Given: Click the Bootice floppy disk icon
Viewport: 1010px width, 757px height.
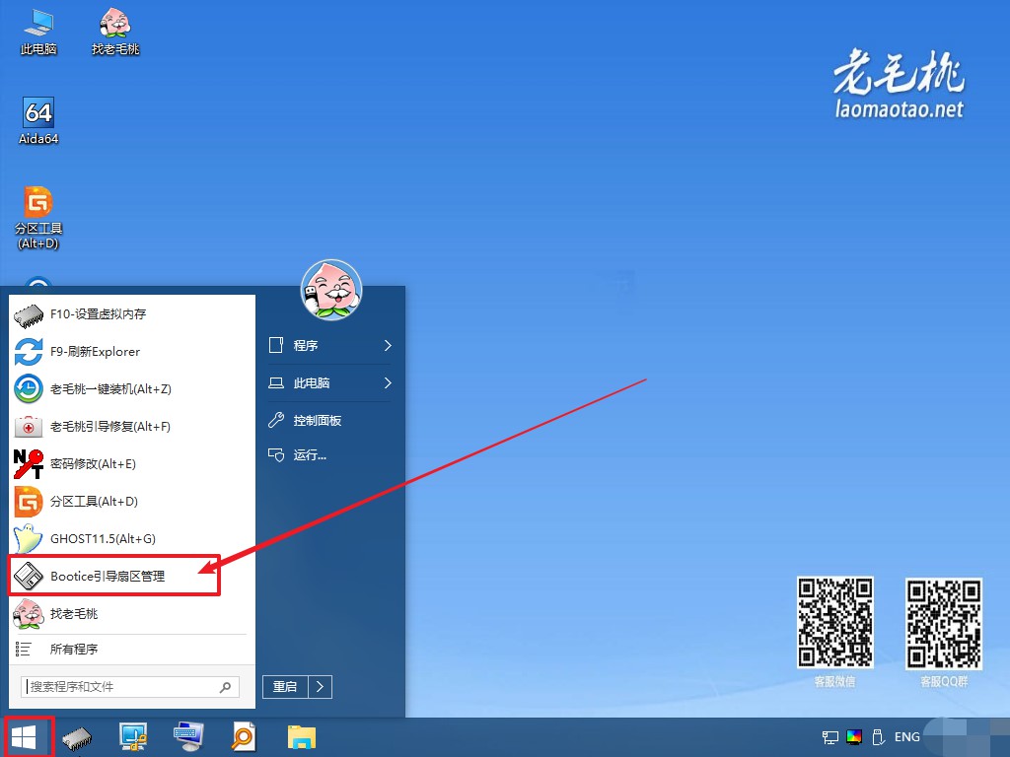Looking at the screenshot, I should pyautogui.click(x=29, y=576).
